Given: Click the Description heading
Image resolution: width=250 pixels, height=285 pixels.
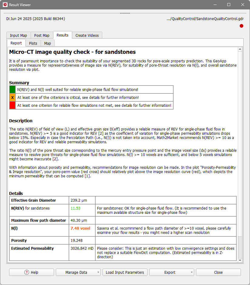Looking at the screenshot, I should 21,121.
